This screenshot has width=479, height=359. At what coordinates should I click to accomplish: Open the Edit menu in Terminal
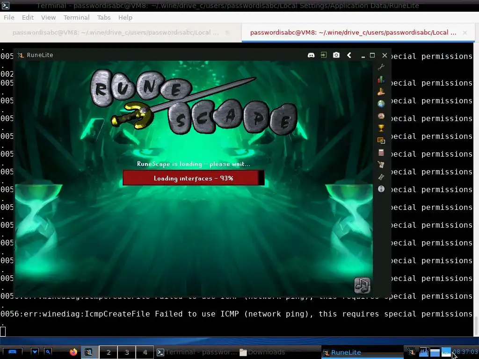click(28, 17)
